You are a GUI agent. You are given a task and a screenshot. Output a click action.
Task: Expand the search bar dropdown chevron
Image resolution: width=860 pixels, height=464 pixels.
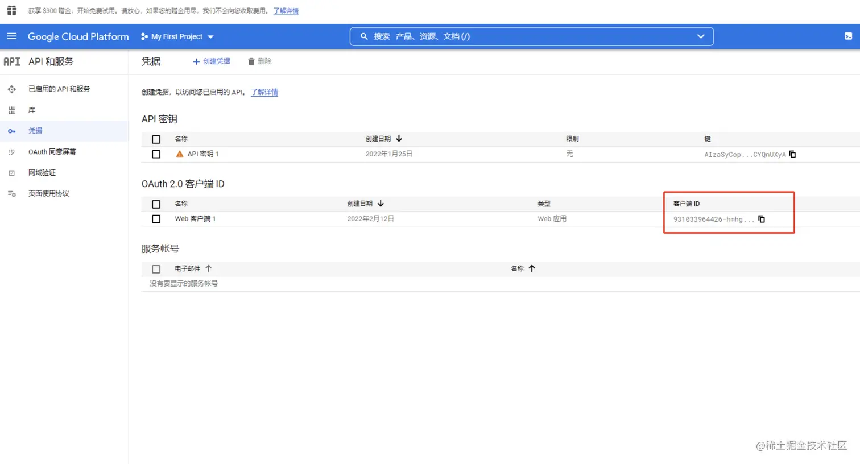[701, 36]
